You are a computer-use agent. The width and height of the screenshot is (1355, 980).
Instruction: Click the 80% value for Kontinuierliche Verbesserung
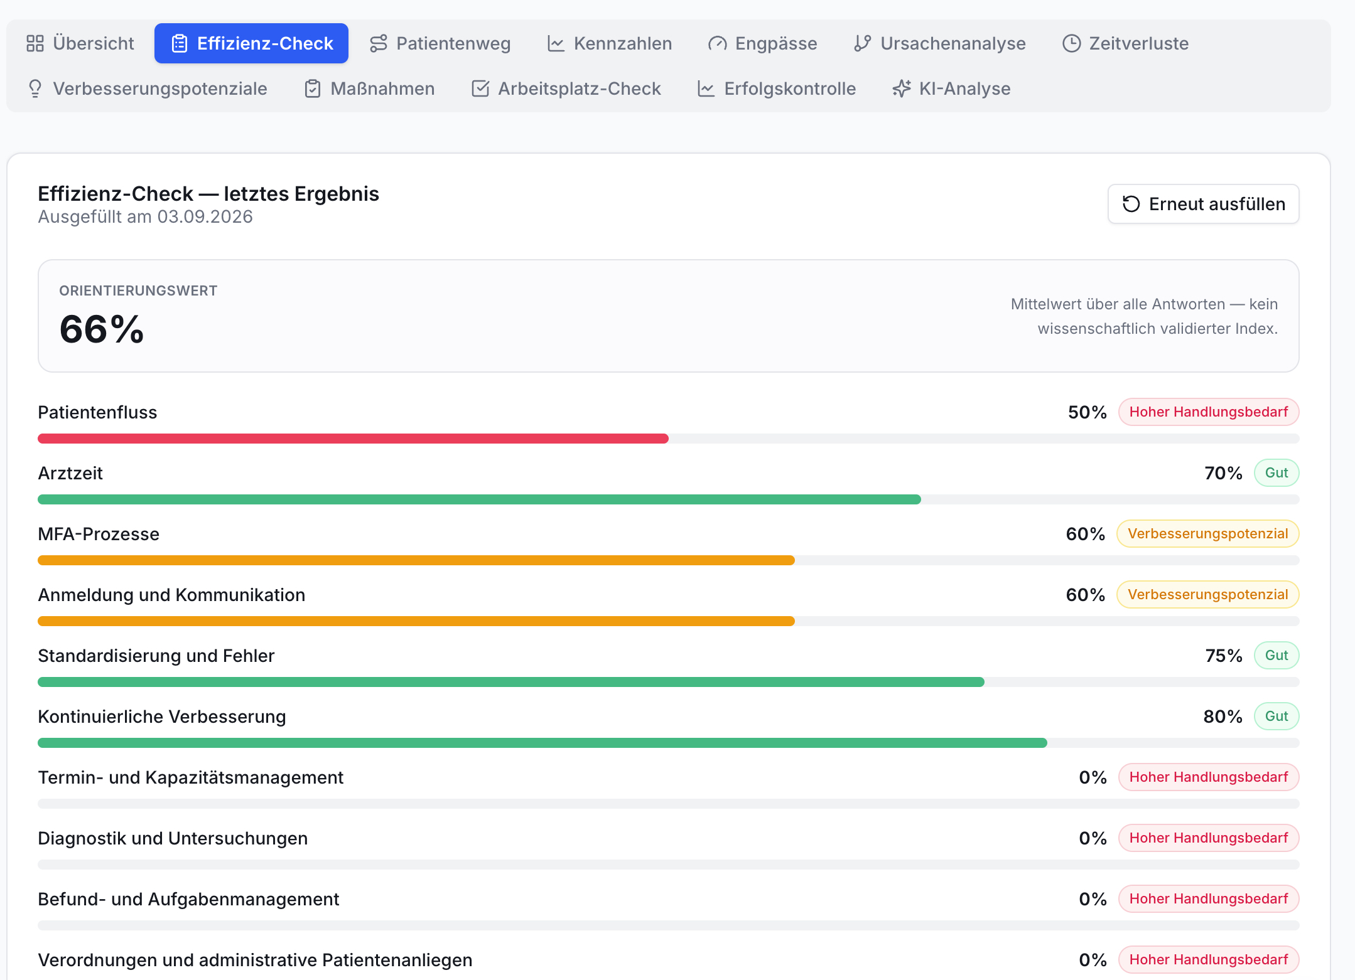tap(1223, 716)
